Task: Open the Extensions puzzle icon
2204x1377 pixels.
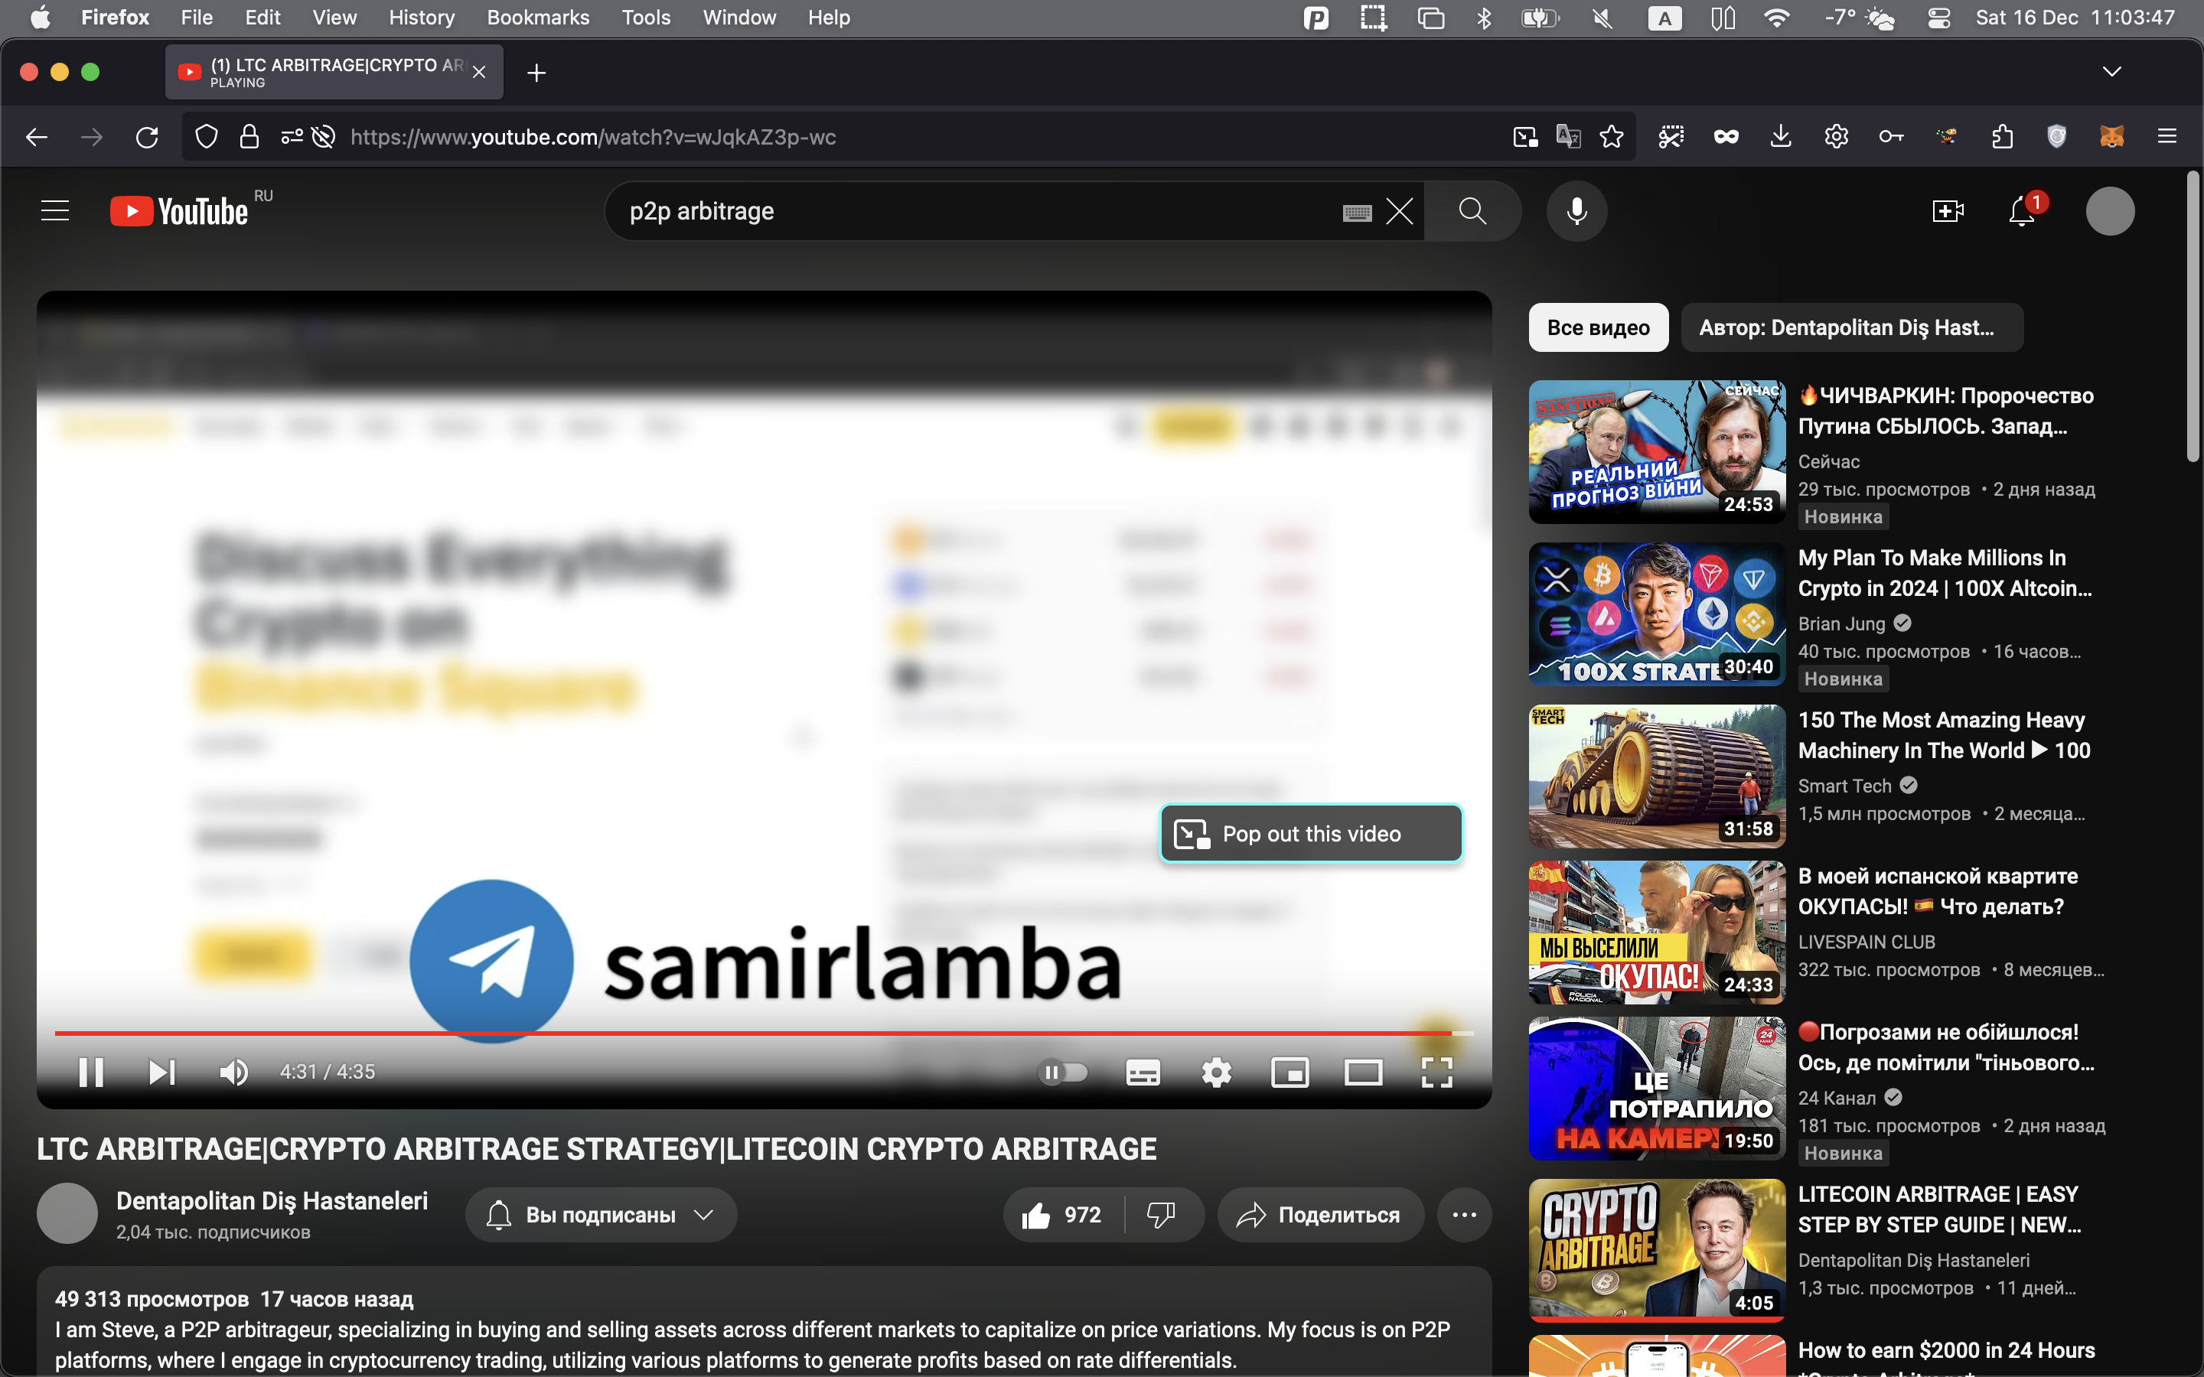Action: point(2001,137)
